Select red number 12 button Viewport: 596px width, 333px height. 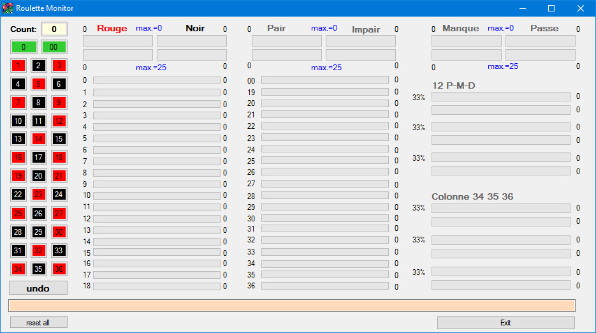pyautogui.click(x=59, y=121)
